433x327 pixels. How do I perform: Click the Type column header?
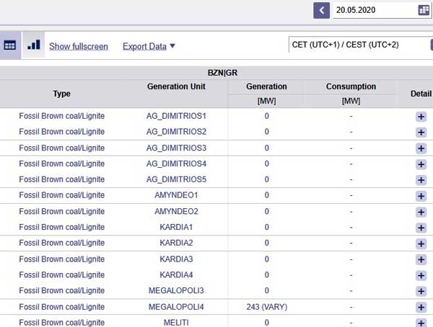[x=62, y=94]
